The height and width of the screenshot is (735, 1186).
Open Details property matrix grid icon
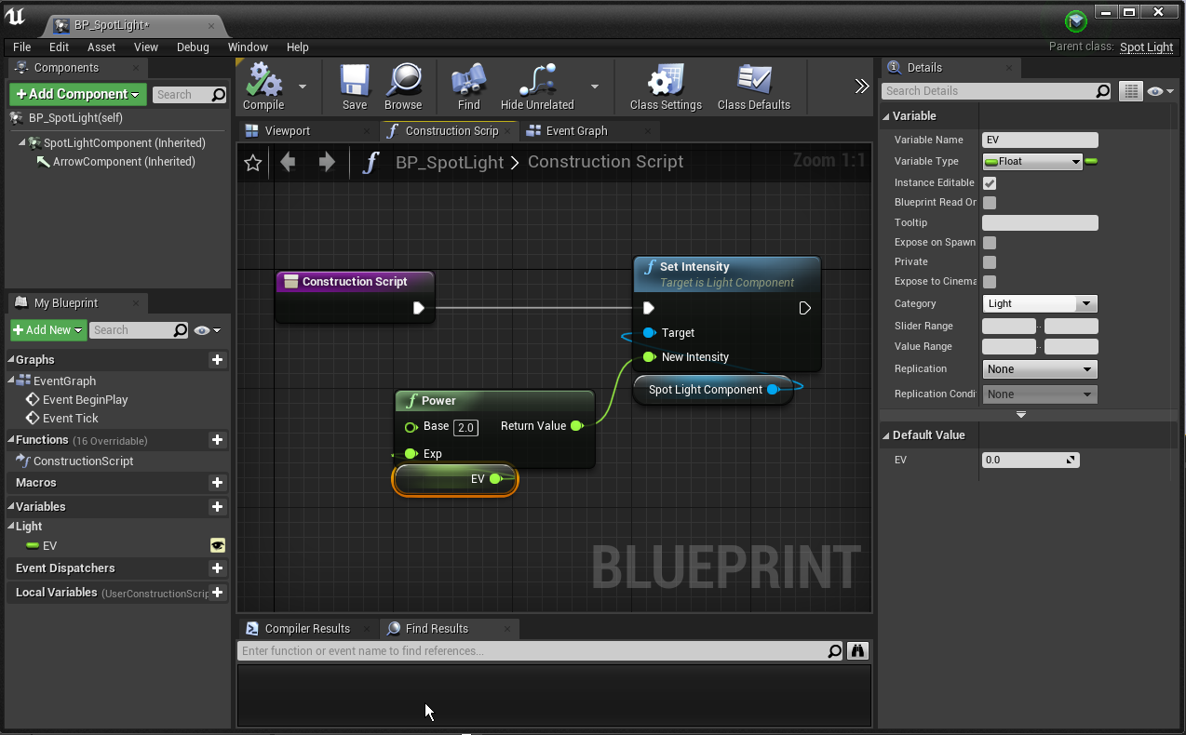coord(1131,91)
